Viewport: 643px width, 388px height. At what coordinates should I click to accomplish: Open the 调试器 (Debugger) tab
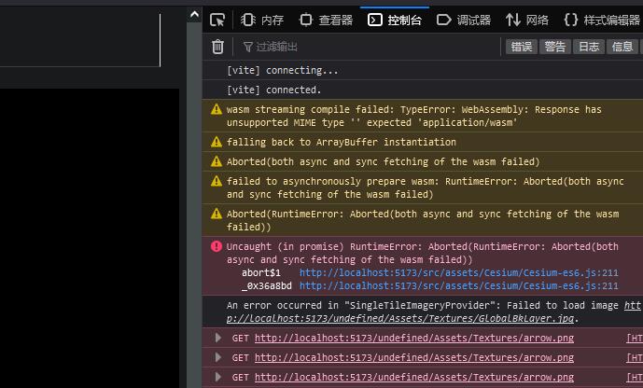464,20
